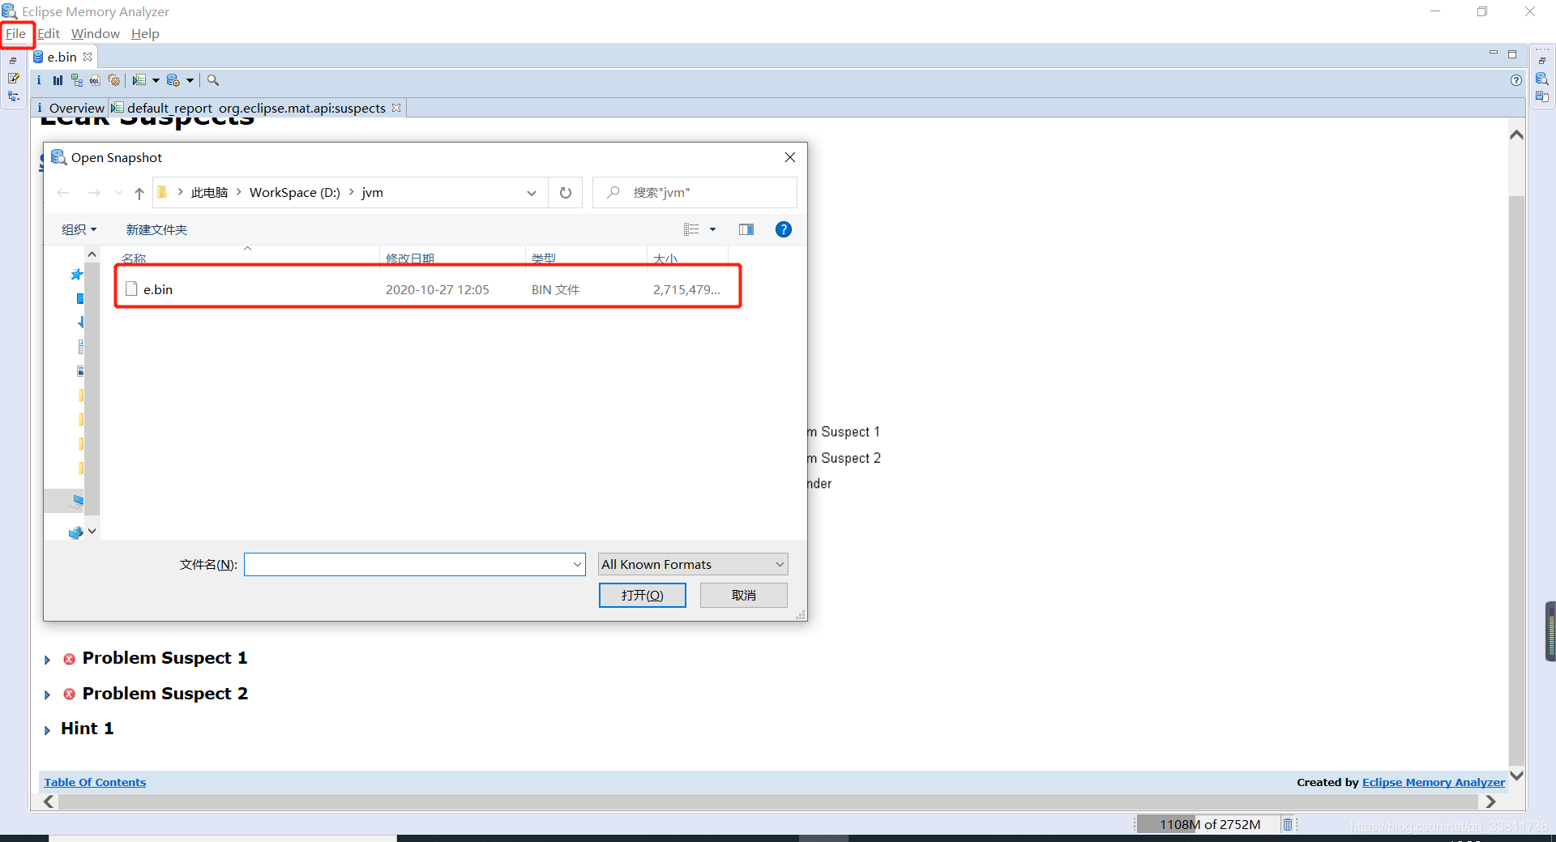Click the Restore icon in the left sidebar
This screenshot has height=842, width=1556.
(14, 61)
